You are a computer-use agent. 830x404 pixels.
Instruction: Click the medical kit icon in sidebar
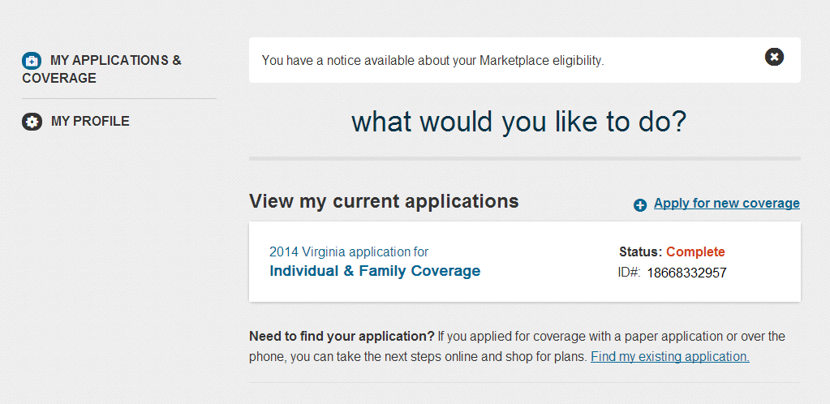[x=31, y=61]
